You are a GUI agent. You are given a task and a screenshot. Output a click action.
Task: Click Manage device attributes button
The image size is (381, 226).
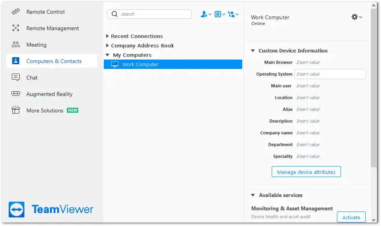306,172
